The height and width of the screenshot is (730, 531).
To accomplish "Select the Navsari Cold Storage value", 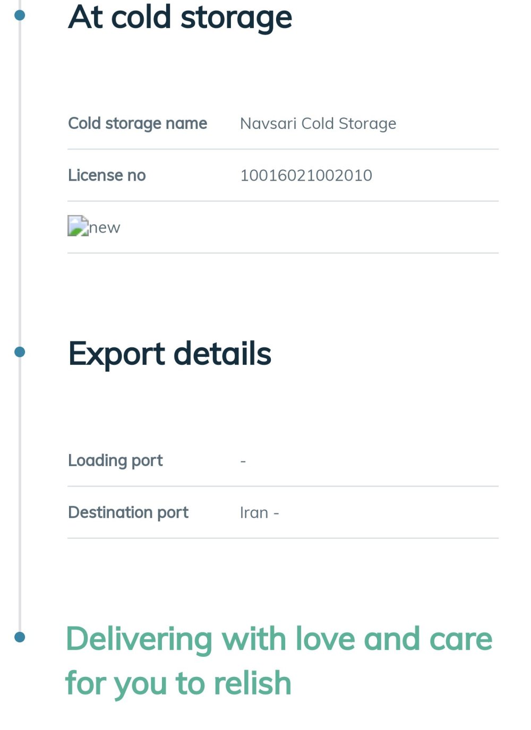I will coord(318,123).
